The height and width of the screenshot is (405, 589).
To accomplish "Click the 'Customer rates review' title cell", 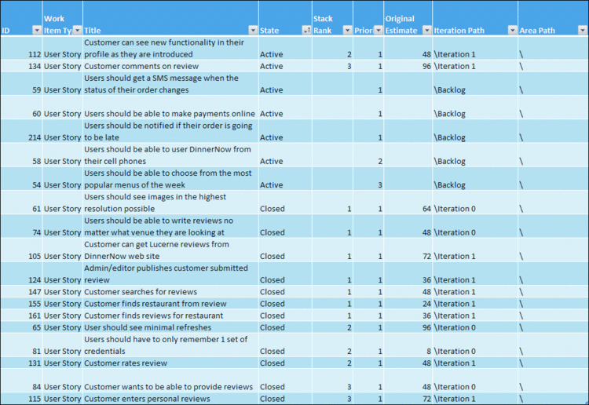I will [x=125, y=363].
